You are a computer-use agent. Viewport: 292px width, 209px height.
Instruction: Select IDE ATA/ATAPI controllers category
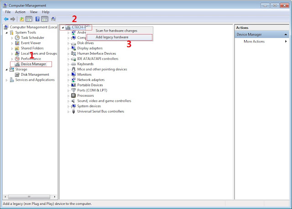tap(98, 59)
